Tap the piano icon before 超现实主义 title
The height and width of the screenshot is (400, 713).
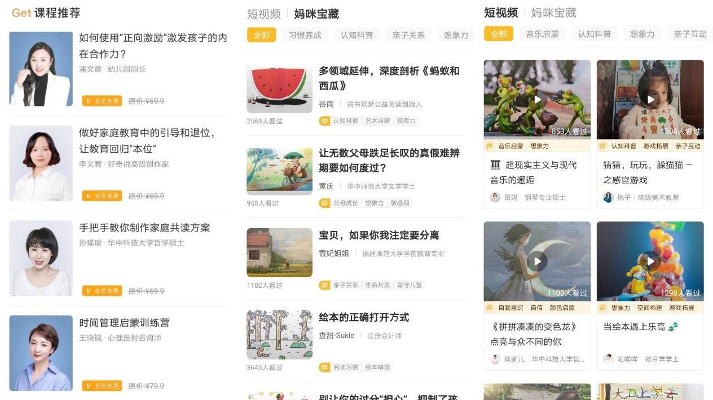(x=495, y=165)
